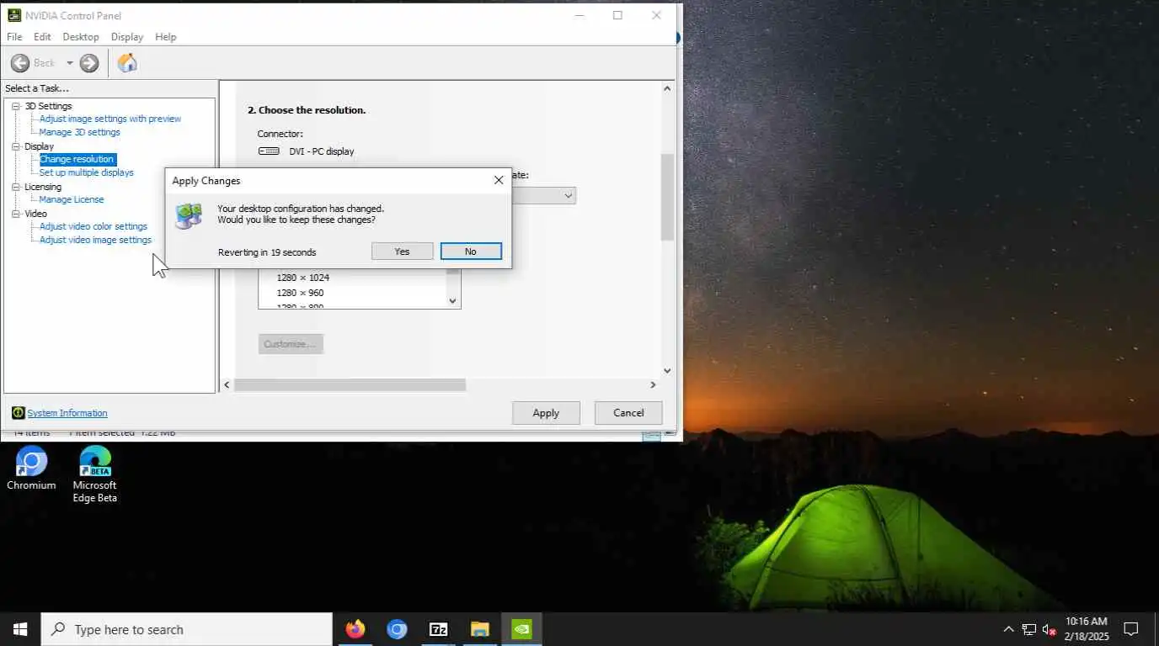Select 1280 × 1024 resolution
The image size is (1159, 646).
302,278
